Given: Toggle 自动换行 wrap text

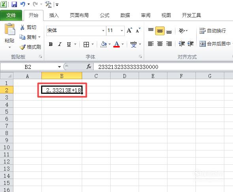Looking at the screenshot, I should (212, 31).
